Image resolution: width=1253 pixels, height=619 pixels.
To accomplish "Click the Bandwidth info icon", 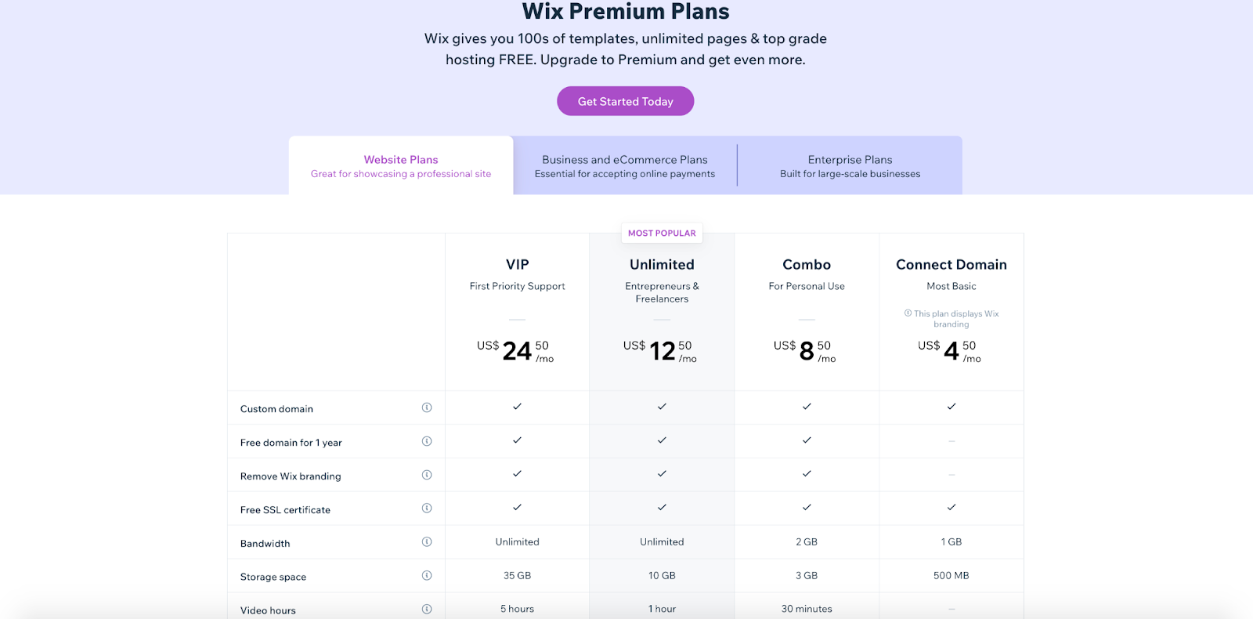I will point(427,542).
